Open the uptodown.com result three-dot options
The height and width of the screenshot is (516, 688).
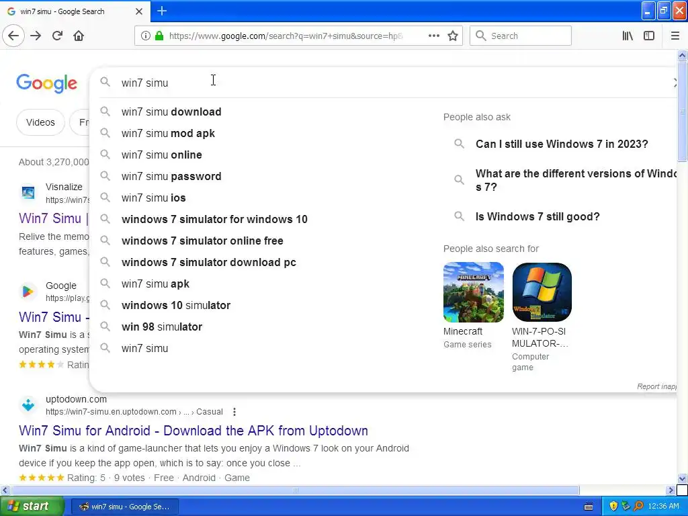pyautogui.click(x=234, y=412)
